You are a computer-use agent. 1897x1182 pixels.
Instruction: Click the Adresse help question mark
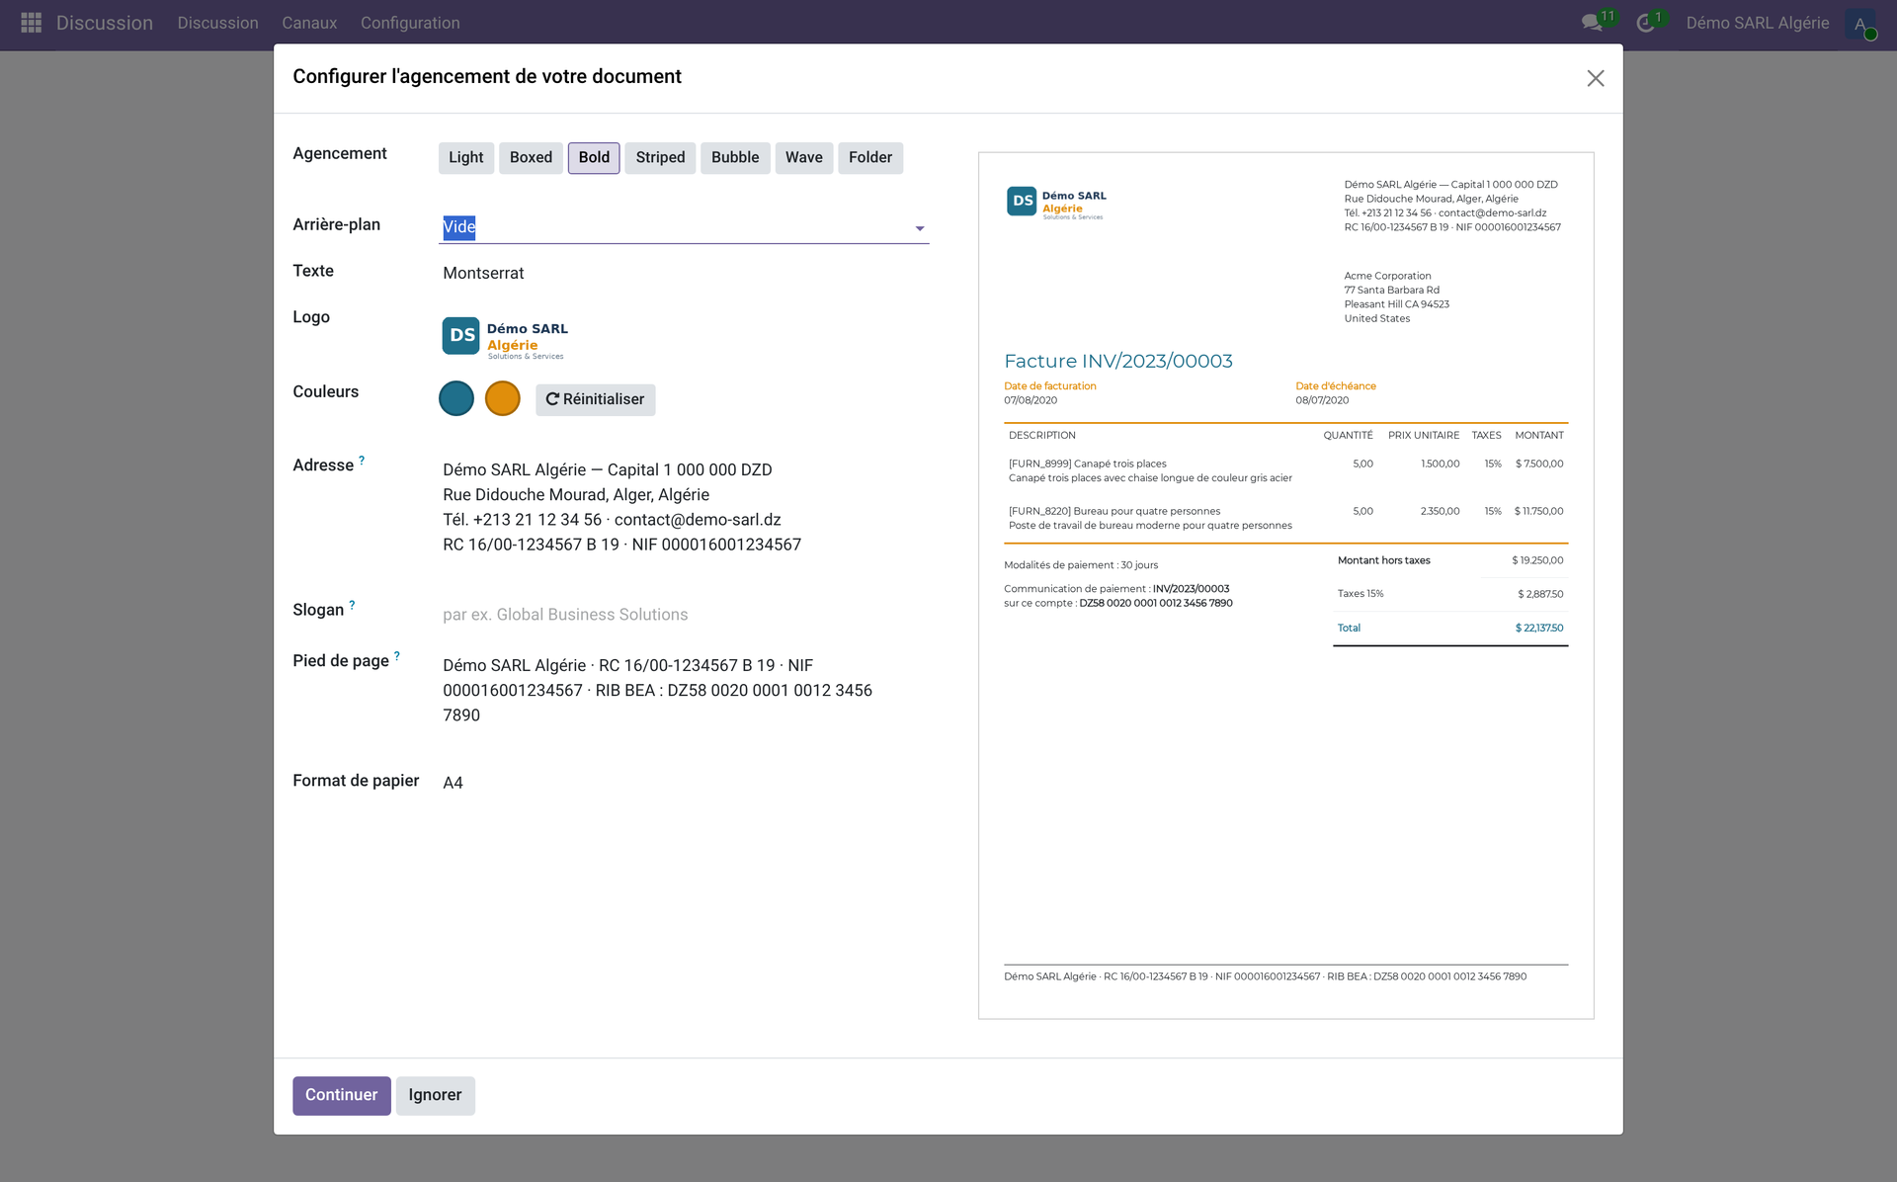point(362,461)
